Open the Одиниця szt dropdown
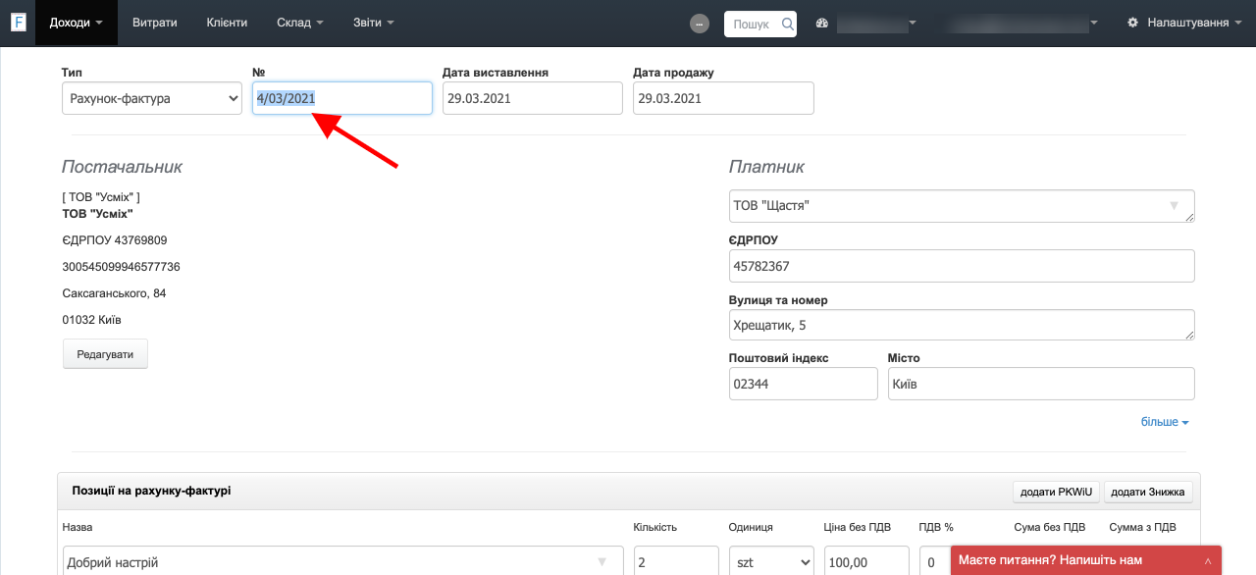Viewport: 1256px width, 575px height. (x=771, y=561)
